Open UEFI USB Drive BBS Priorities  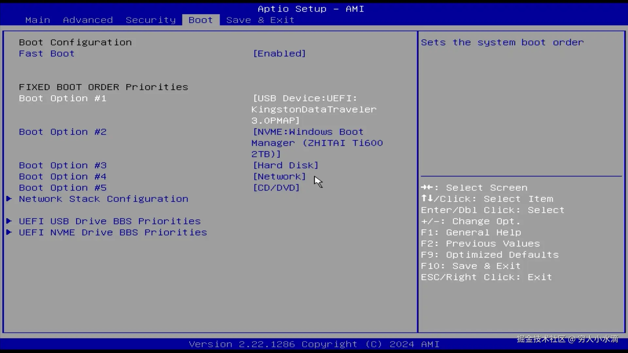pos(110,221)
